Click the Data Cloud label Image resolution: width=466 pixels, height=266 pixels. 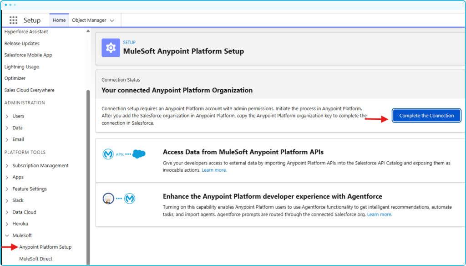[x=25, y=212]
